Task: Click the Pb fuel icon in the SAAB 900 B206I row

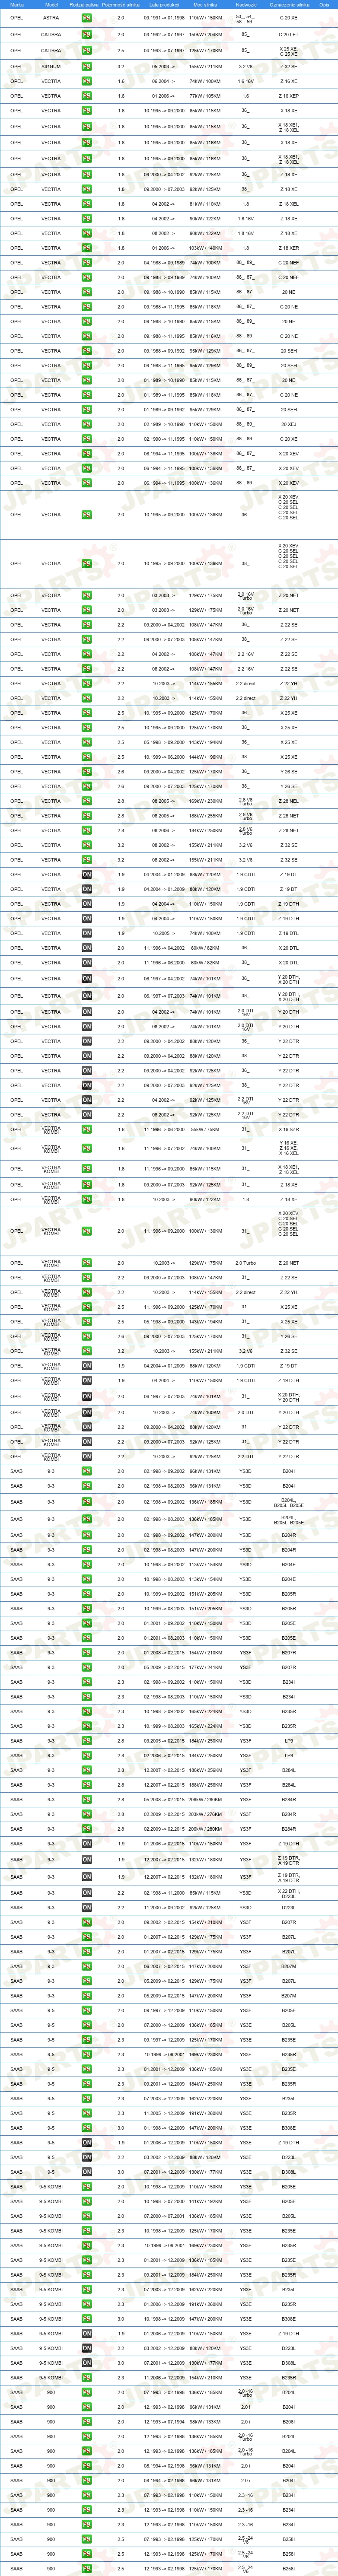Action: [x=87, y=2422]
